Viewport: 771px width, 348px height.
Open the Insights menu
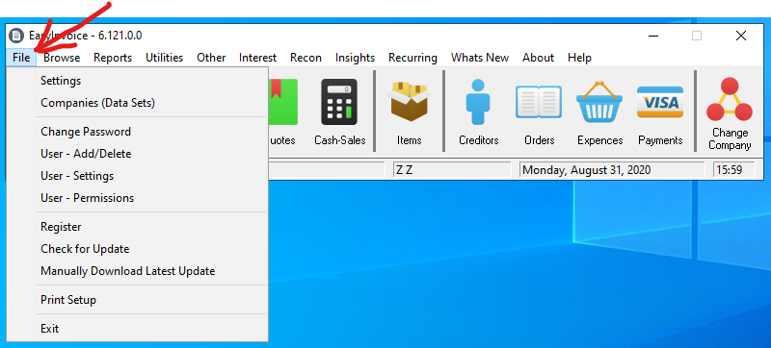point(355,58)
